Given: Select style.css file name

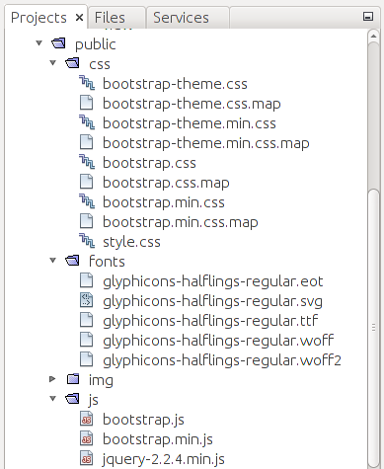Looking at the screenshot, I should [131, 242].
